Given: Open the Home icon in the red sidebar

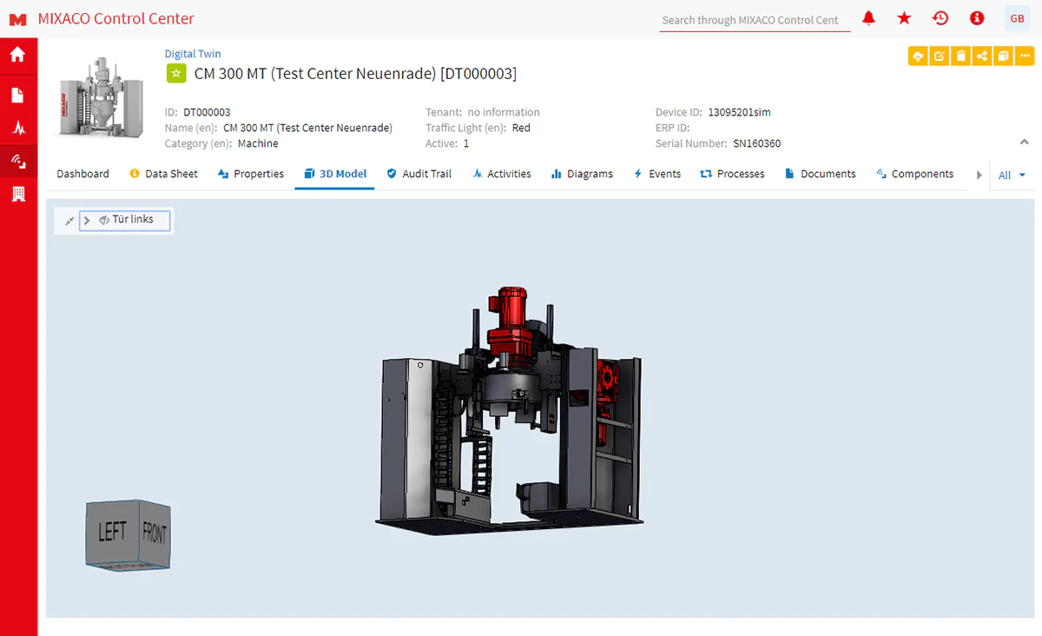Looking at the screenshot, I should (18, 56).
